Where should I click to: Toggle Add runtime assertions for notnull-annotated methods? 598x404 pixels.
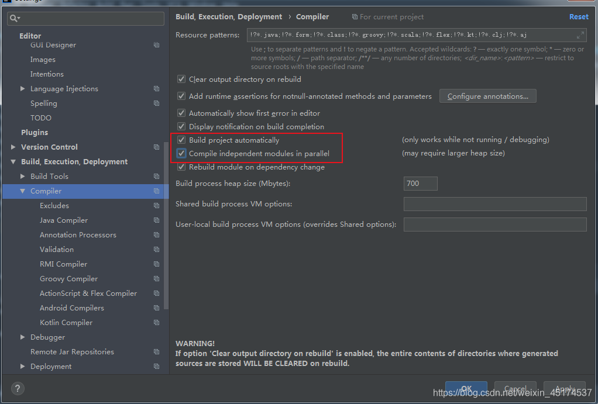click(x=181, y=96)
